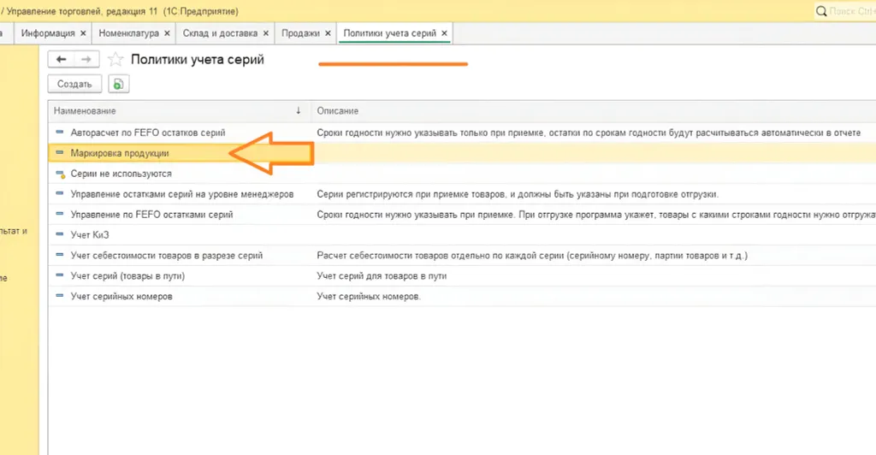Add page to favorites with star icon
This screenshot has height=455, width=876.
click(115, 59)
